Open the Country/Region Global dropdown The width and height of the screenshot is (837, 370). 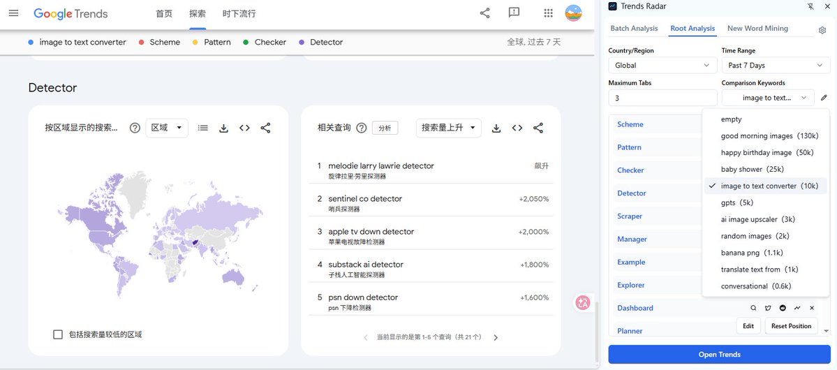pyautogui.click(x=662, y=65)
